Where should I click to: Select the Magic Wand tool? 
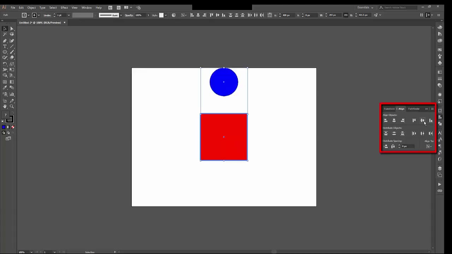(5, 34)
